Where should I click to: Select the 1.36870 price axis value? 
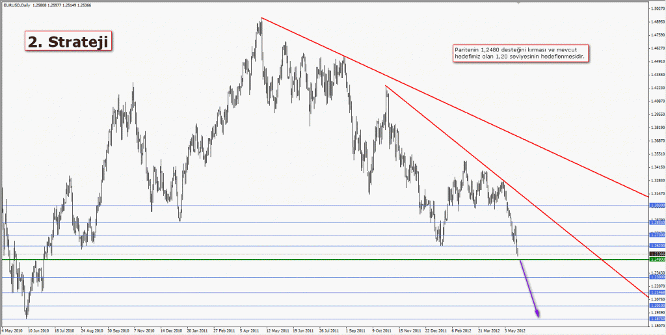click(x=658, y=141)
